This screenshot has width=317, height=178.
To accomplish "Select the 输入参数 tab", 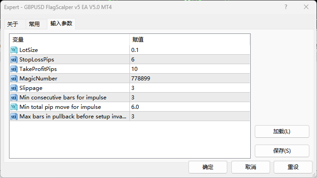I will click(x=61, y=23).
